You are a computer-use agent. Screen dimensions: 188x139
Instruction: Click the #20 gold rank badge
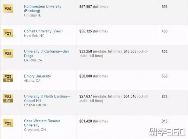pyautogui.click(x=8, y=8)
